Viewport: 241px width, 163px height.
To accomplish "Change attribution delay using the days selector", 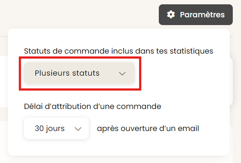I will pyautogui.click(x=56, y=128).
